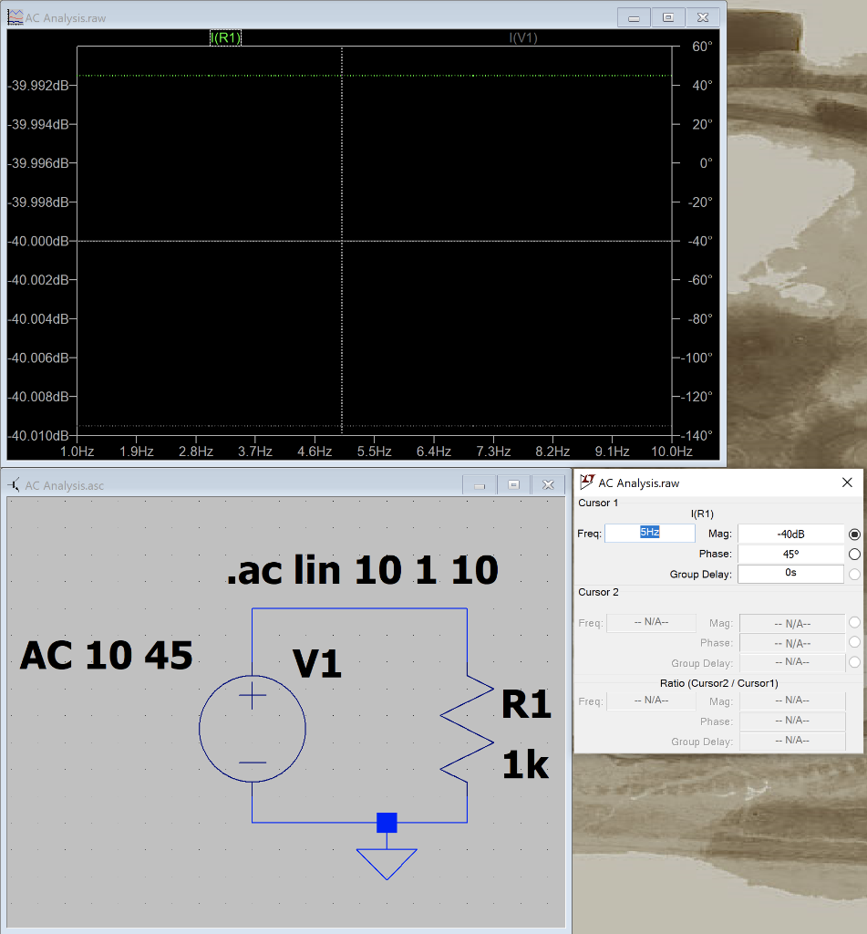Click the blue node square above the ground
Image resolution: width=867 pixels, height=934 pixels.
(x=387, y=822)
